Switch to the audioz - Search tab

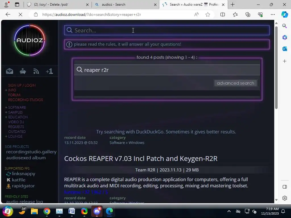point(126,5)
